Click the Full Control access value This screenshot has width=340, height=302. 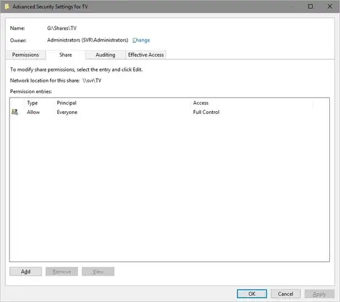[x=207, y=112]
